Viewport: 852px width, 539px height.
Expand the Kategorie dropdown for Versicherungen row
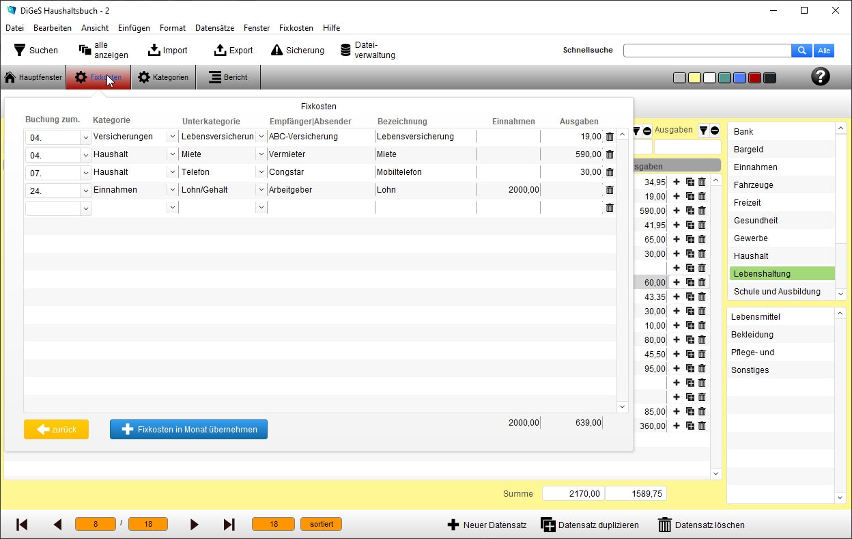[172, 137]
